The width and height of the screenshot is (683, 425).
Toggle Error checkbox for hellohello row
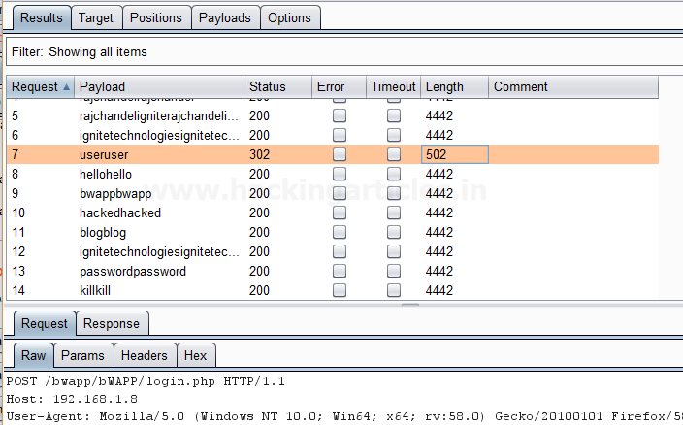click(340, 174)
